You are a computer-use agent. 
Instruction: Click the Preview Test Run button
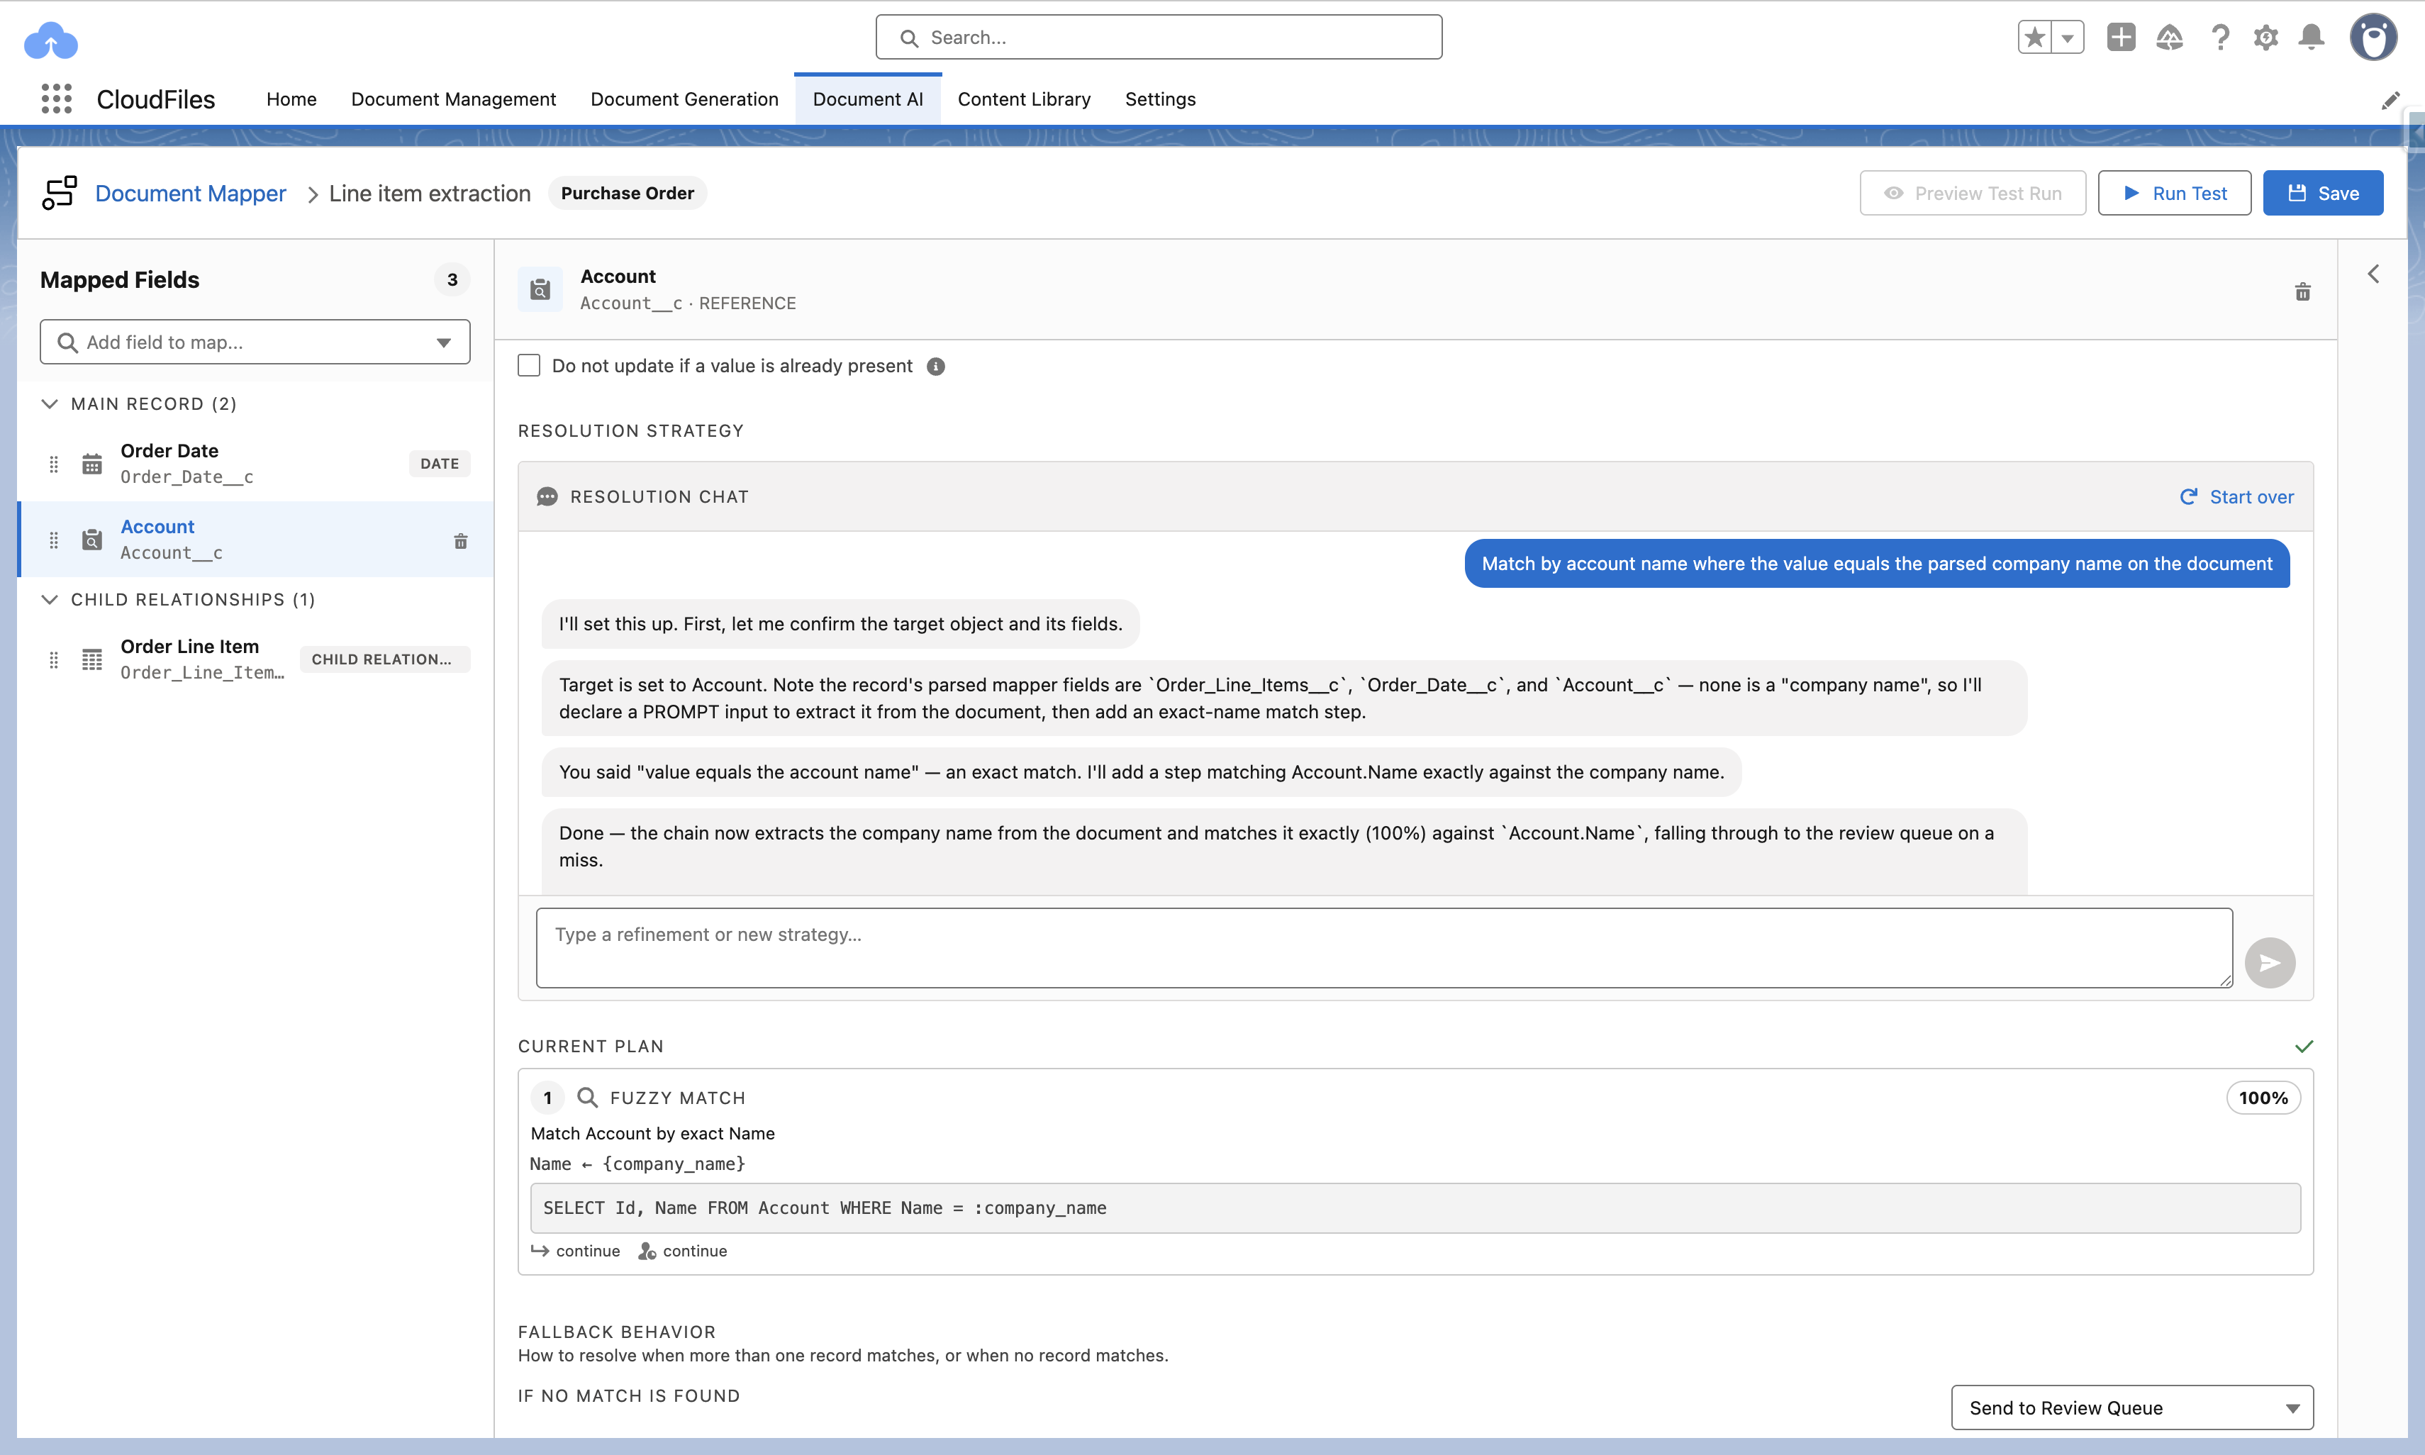click(1972, 193)
